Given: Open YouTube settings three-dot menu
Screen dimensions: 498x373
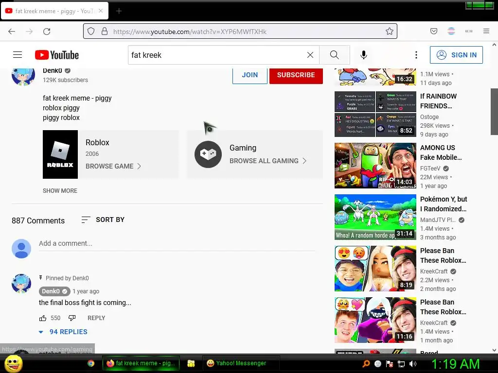Looking at the screenshot, I should [x=416, y=55].
